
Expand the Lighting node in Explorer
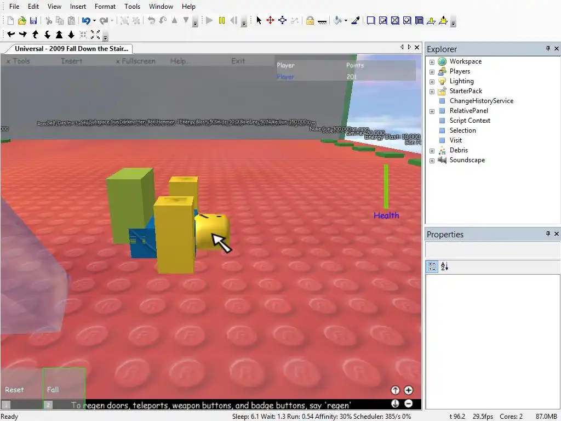(432, 82)
